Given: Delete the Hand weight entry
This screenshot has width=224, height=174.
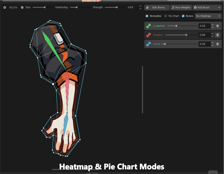Looking at the screenshot, I should 218,44.
